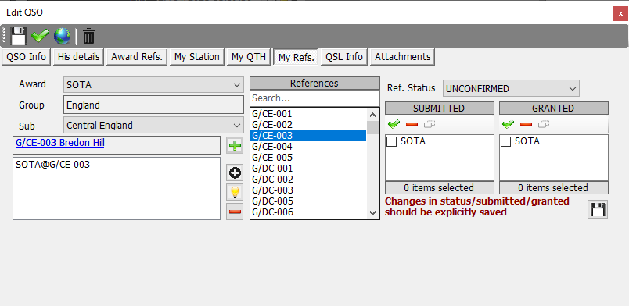This screenshot has width=629, height=306.
Task: Save status changes with floppy disk button
Action: pos(598,209)
